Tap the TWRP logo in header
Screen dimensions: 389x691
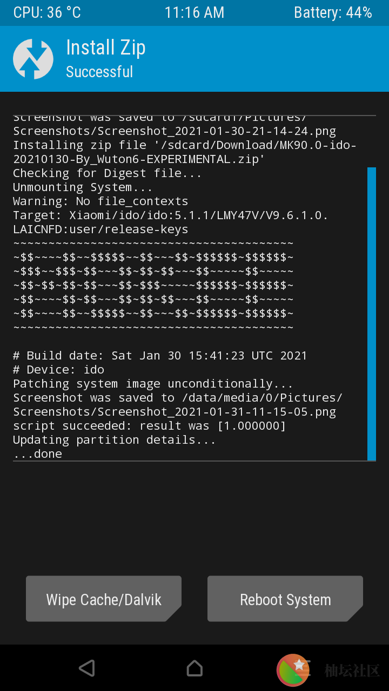pos(33,59)
